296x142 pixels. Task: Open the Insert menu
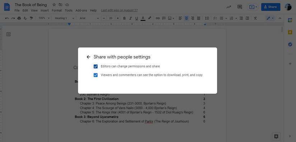coord(44,10)
